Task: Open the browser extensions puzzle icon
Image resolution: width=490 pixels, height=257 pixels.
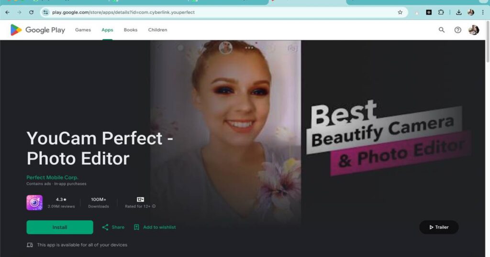Action: pyautogui.click(x=441, y=12)
